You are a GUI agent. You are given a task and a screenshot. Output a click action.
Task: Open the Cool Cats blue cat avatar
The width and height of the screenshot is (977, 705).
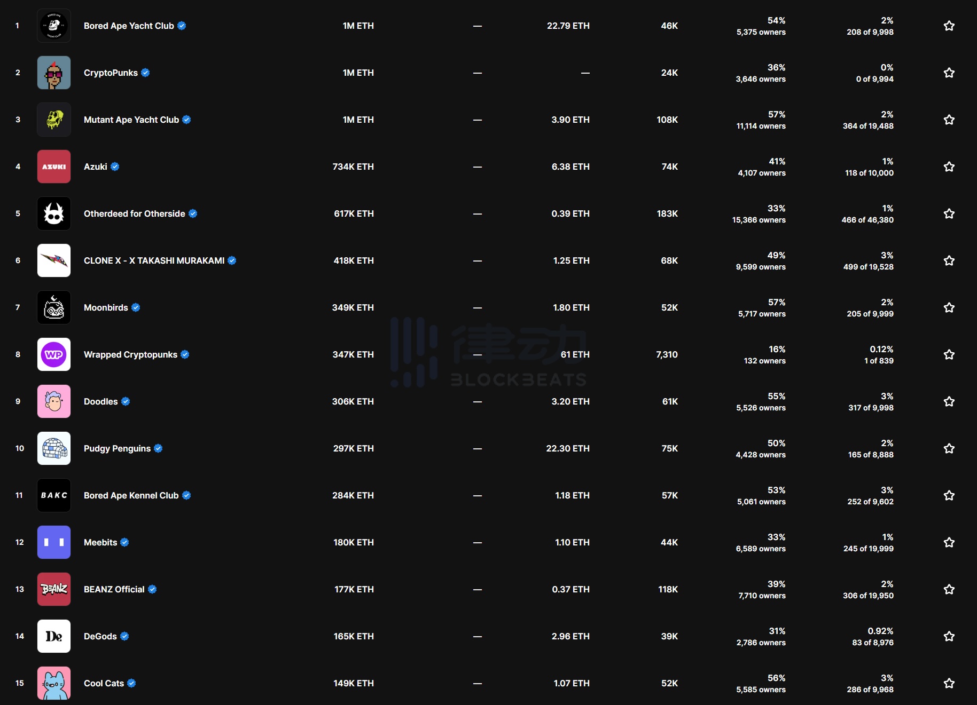click(54, 683)
